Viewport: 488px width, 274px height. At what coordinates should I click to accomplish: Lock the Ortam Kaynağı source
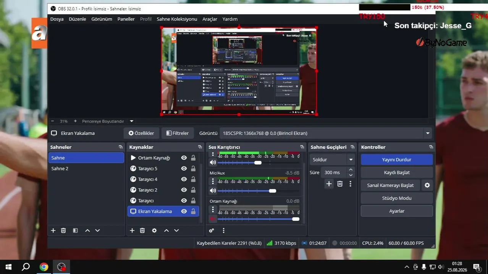(193, 158)
